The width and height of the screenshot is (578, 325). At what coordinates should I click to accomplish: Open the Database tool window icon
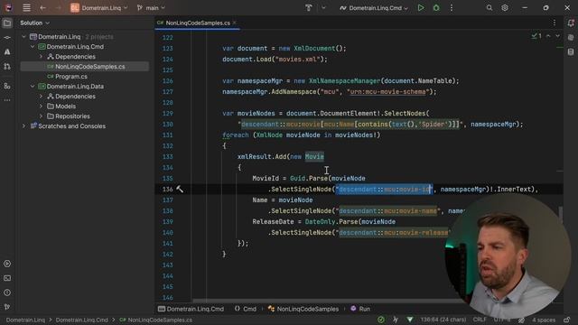pos(571,52)
